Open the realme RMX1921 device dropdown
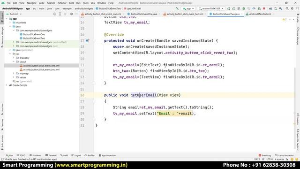Image resolution: width=300 pixels, height=169 pixels. [x=211, y=8]
